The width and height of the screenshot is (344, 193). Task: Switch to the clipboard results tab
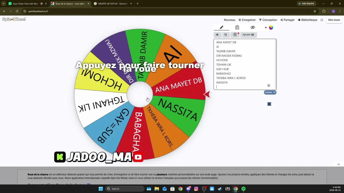pyautogui.click(x=237, y=27)
